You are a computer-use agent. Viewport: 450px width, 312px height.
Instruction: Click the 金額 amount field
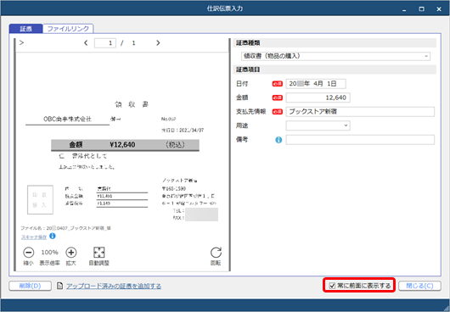click(318, 97)
